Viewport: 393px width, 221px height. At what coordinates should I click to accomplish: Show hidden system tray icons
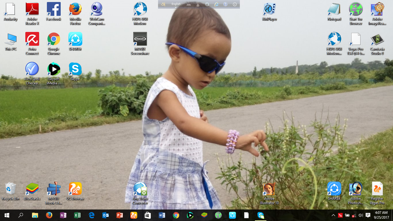(x=333, y=215)
